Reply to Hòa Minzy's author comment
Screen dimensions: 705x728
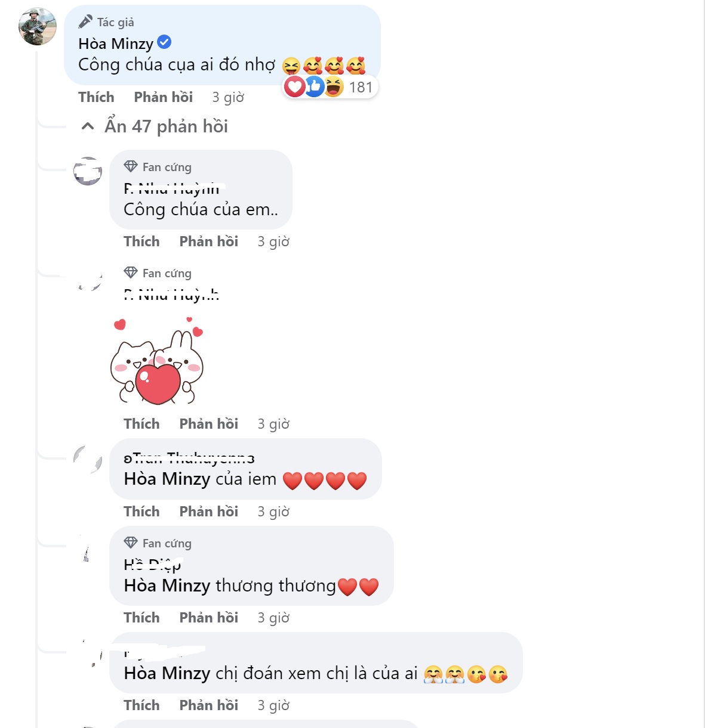click(163, 97)
